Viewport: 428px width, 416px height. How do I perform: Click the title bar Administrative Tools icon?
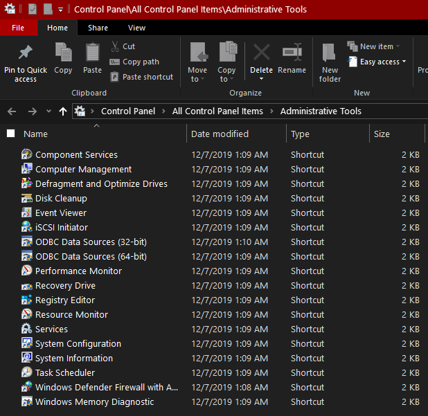click(x=10, y=9)
